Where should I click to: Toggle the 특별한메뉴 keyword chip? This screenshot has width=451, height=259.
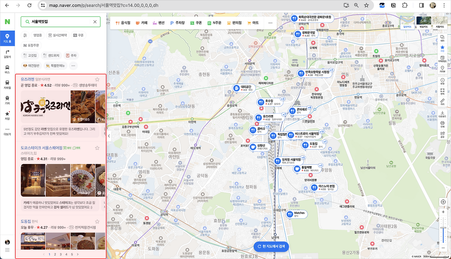click(x=55, y=66)
